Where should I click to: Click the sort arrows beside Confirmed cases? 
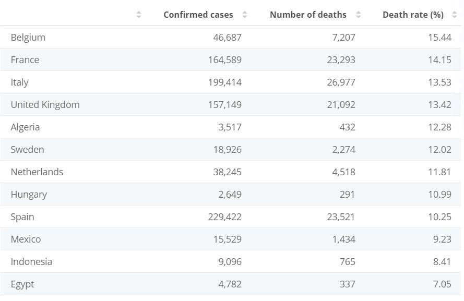245,15
